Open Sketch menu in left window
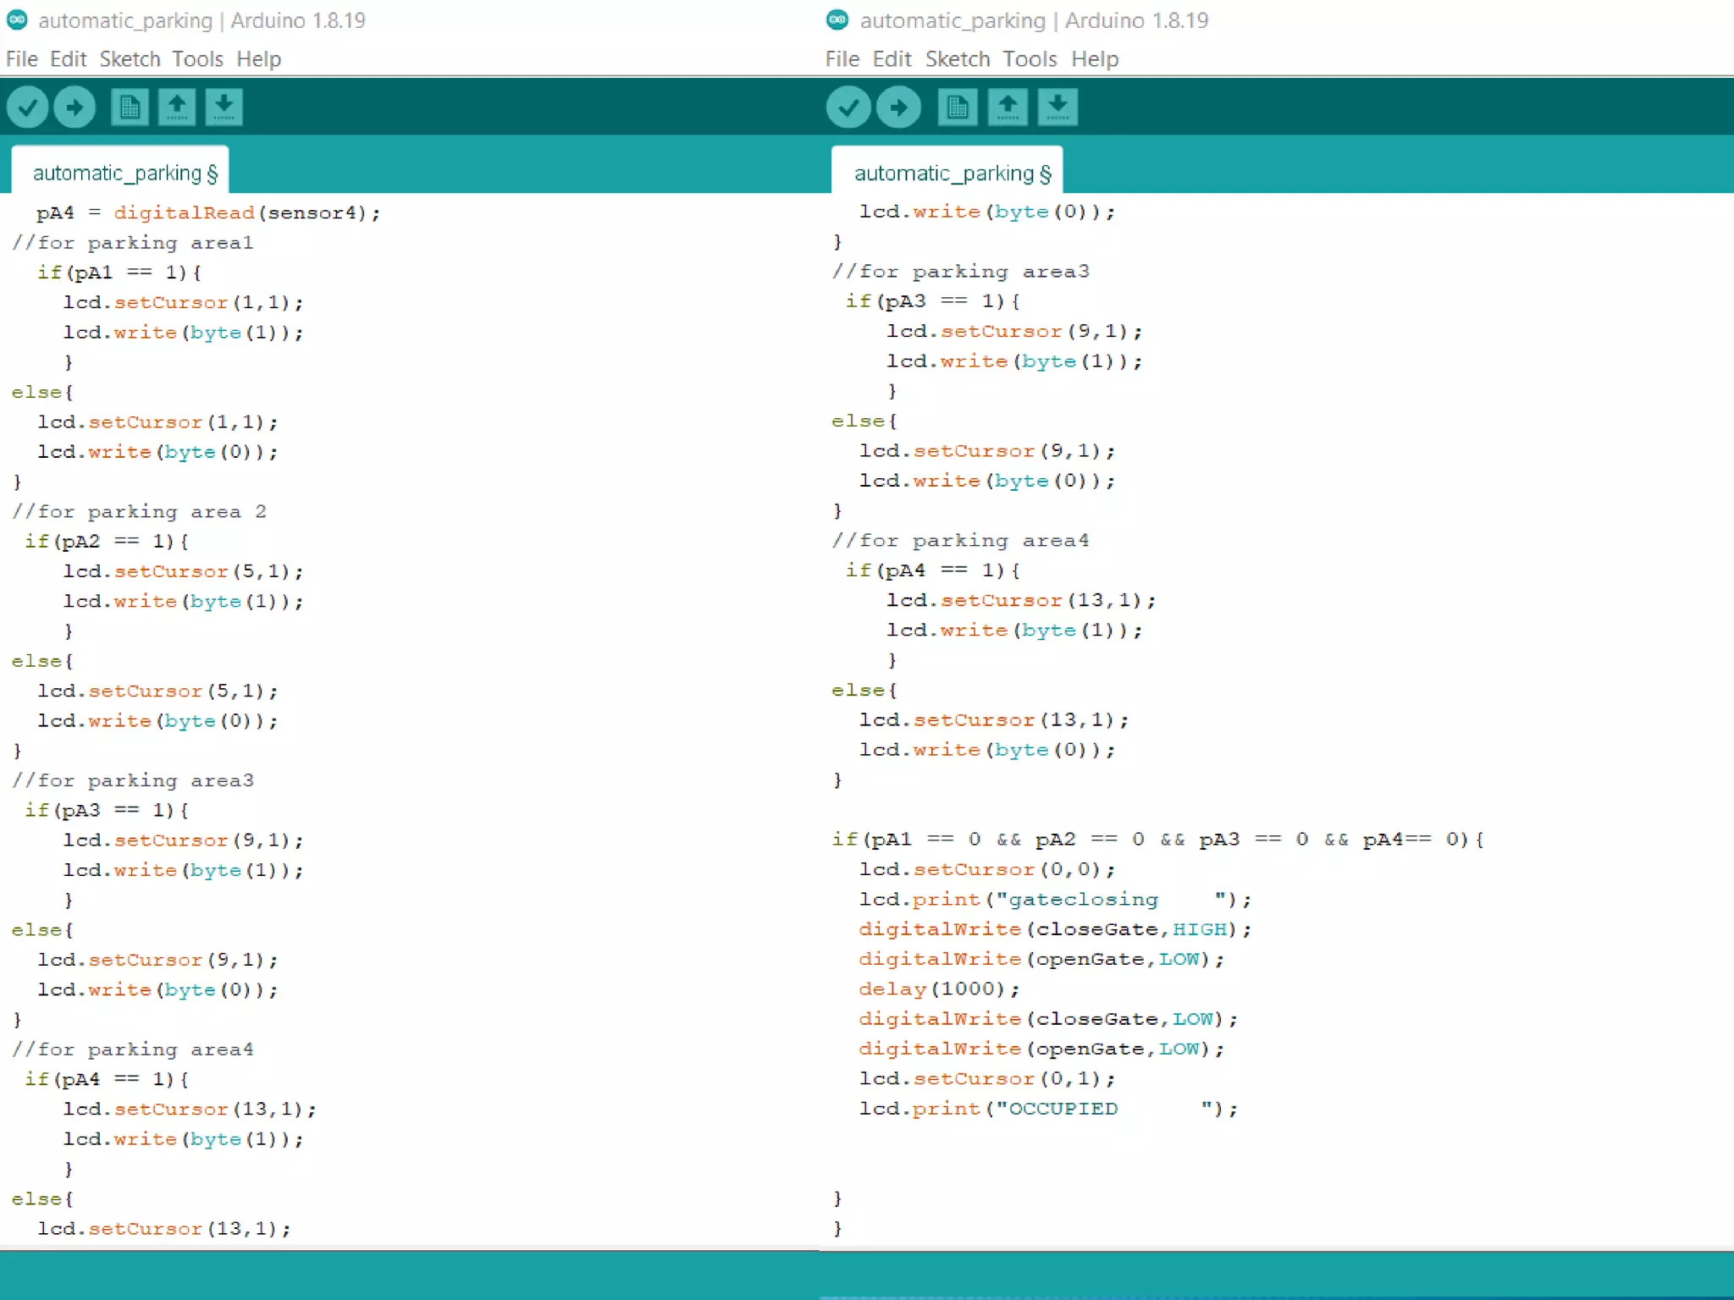Viewport: 1734px width, 1300px height. point(130,59)
